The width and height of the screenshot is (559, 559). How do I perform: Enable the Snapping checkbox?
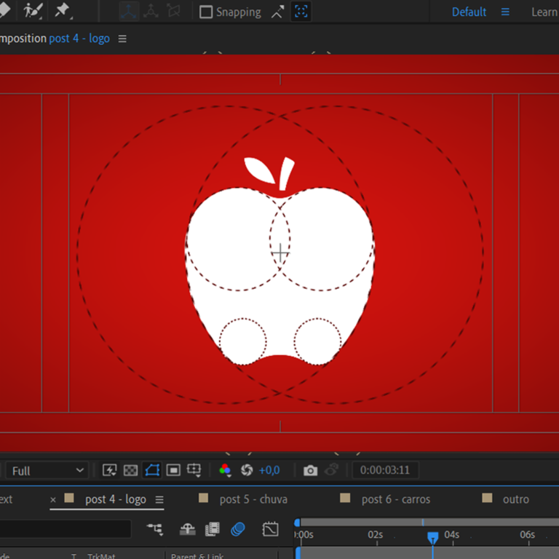click(x=206, y=12)
